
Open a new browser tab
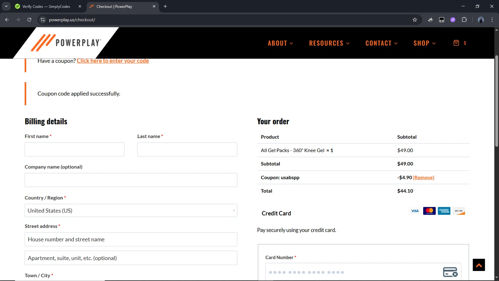tap(165, 6)
